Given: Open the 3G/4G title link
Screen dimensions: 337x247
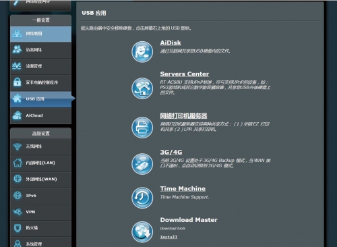Looking at the screenshot, I should [x=171, y=153].
